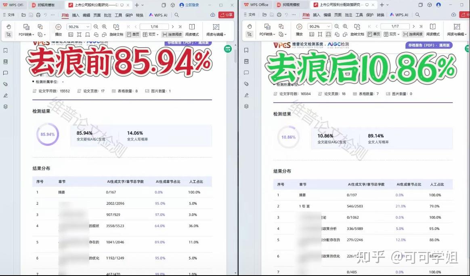Open the 文件 menu in left window
The width and height of the screenshot is (470, 276).
[9, 15]
